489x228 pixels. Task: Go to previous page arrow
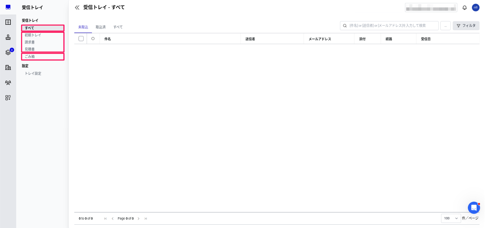click(x=112, y=219)
